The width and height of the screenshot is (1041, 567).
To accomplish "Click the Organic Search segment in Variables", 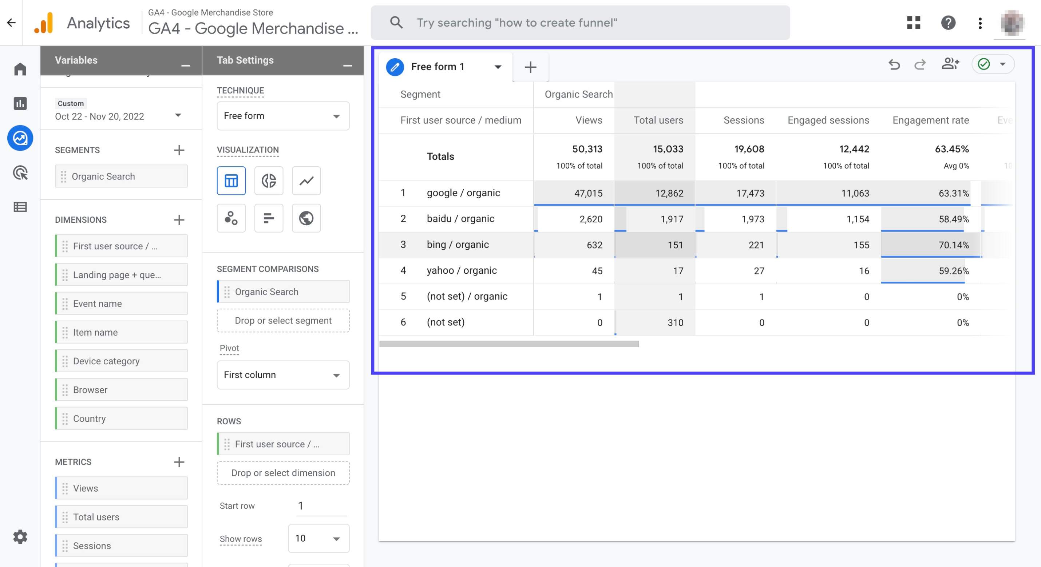I will 121,176.
